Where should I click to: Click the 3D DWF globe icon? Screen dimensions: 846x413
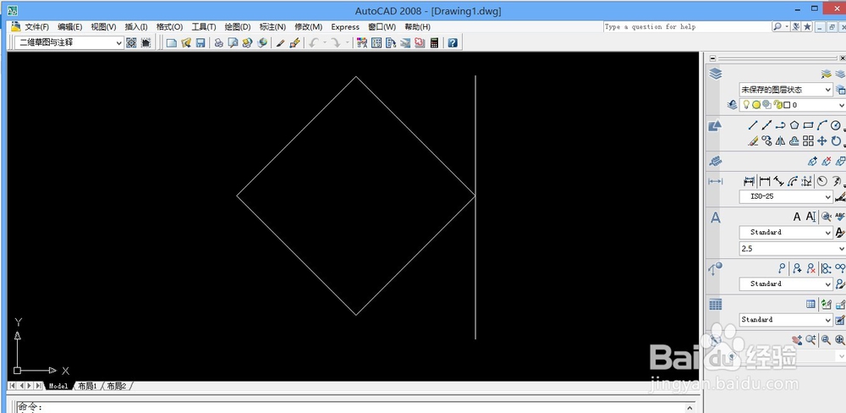(262, 42)
